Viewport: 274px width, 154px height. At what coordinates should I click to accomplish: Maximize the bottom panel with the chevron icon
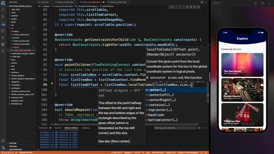(x=203, y=128)
